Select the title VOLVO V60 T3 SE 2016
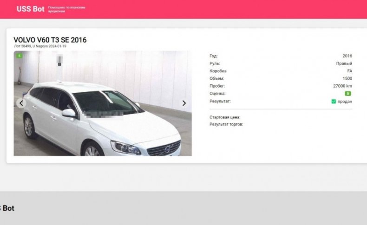 click(50, 40)
